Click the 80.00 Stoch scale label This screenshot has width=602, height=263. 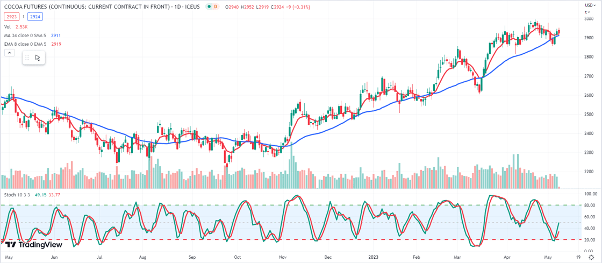click(591, 205)
